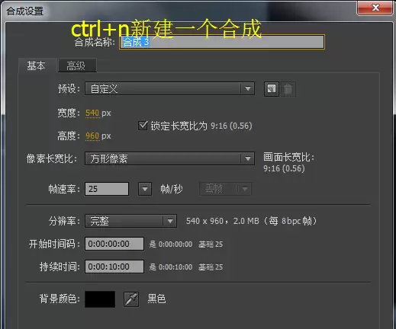Click the width value 540

[92, 113]
